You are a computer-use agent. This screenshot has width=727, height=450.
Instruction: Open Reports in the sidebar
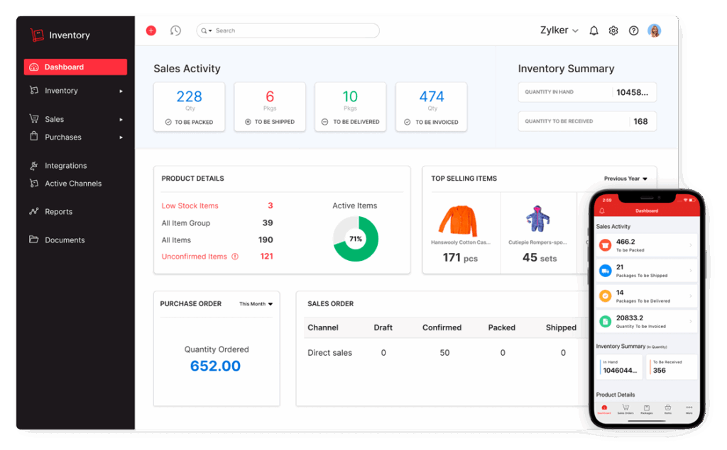(58, 212)
